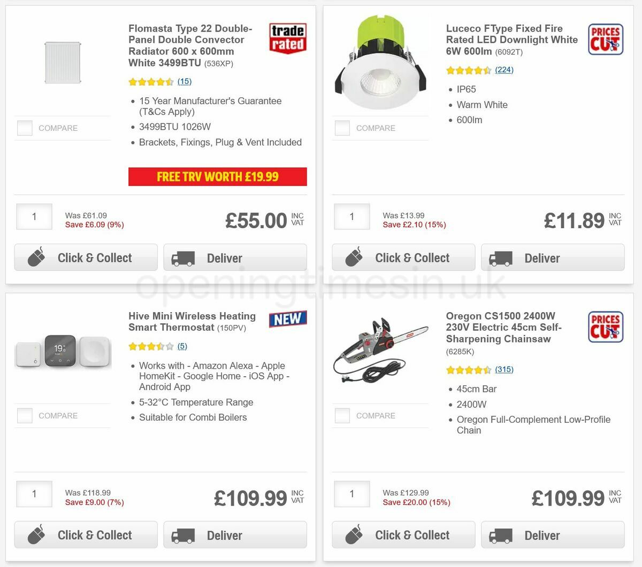Click the mouse icon on Luceco Click & Collect

tap(354, 257)
